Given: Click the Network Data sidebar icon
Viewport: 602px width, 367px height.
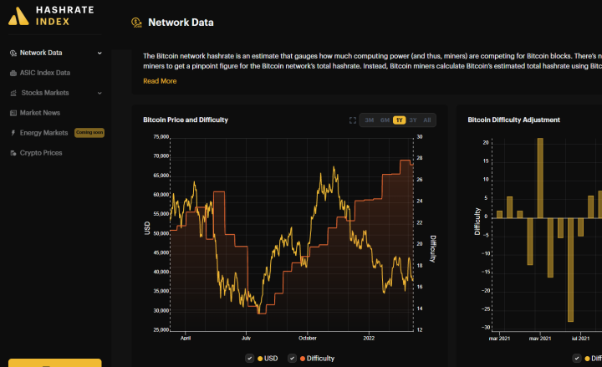Looking at the screenshot, I should (13, 53).
